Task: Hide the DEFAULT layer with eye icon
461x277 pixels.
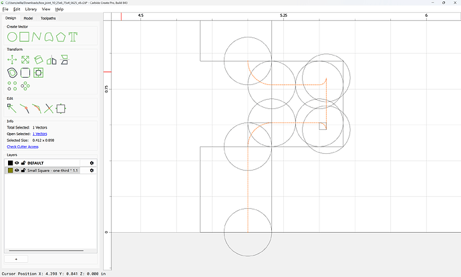Action: [x=17, y=163]
